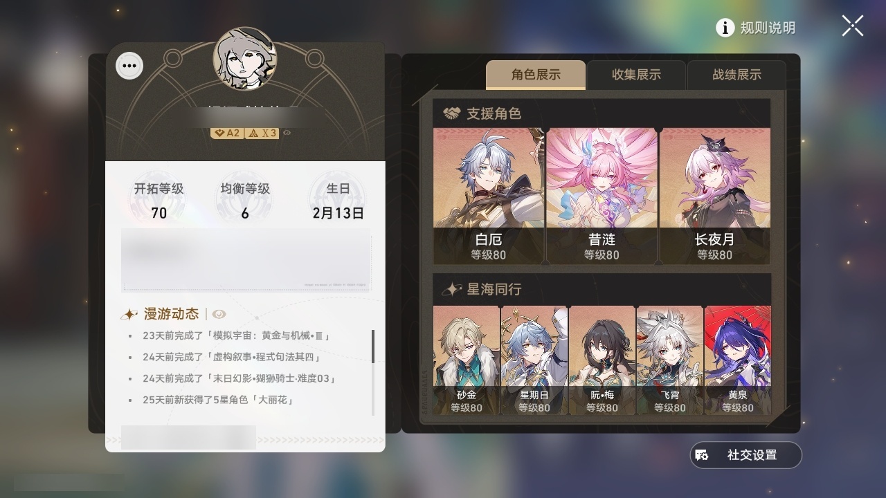Toggle the 漫游动态 eye visibility icon
This screenshot has height=498, width=886.
(219, 314)
